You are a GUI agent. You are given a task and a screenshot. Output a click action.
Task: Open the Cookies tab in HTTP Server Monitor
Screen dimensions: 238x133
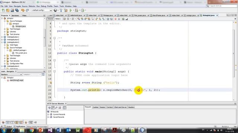95,107
